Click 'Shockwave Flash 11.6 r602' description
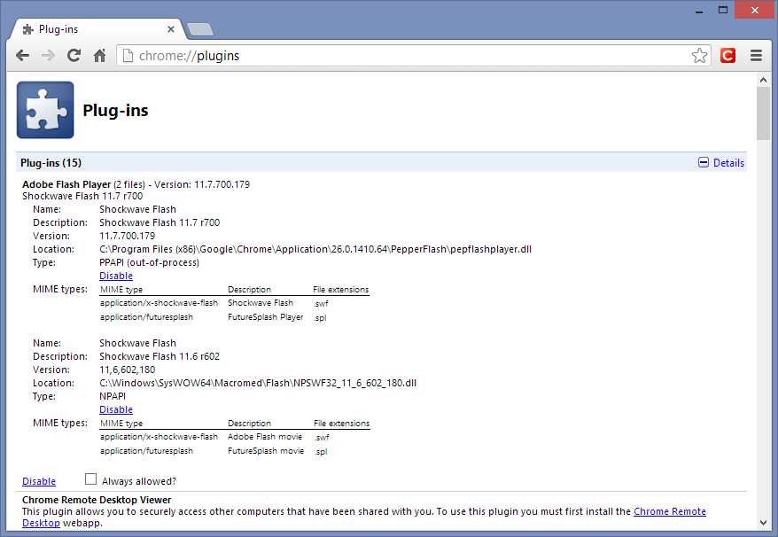778x537 pixels. pyautogui.click(x=159, y=356)
